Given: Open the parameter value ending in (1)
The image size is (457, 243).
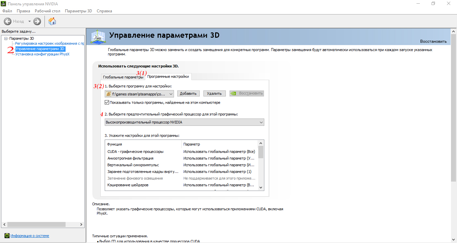Looking at the screenshot, I should tap(217, 172).
